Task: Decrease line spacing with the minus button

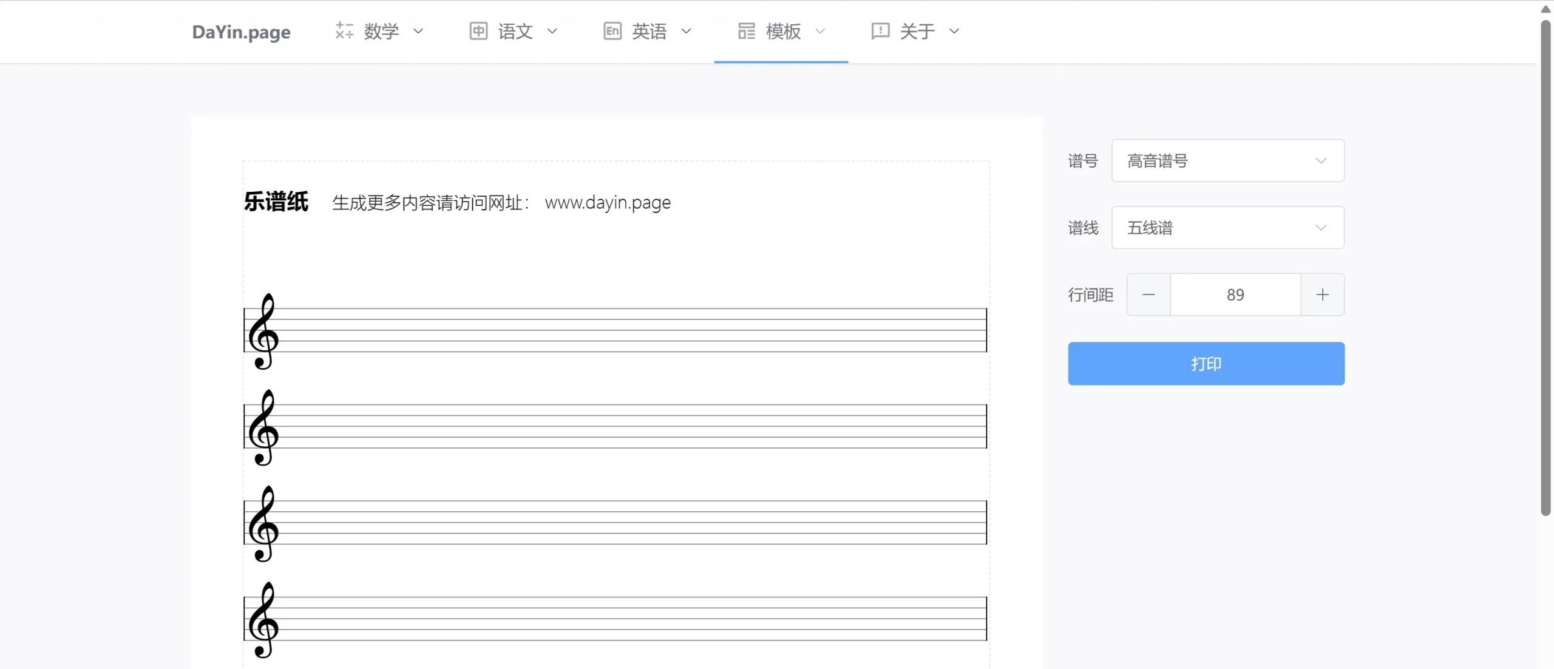Action: (x=1149, y=295)
